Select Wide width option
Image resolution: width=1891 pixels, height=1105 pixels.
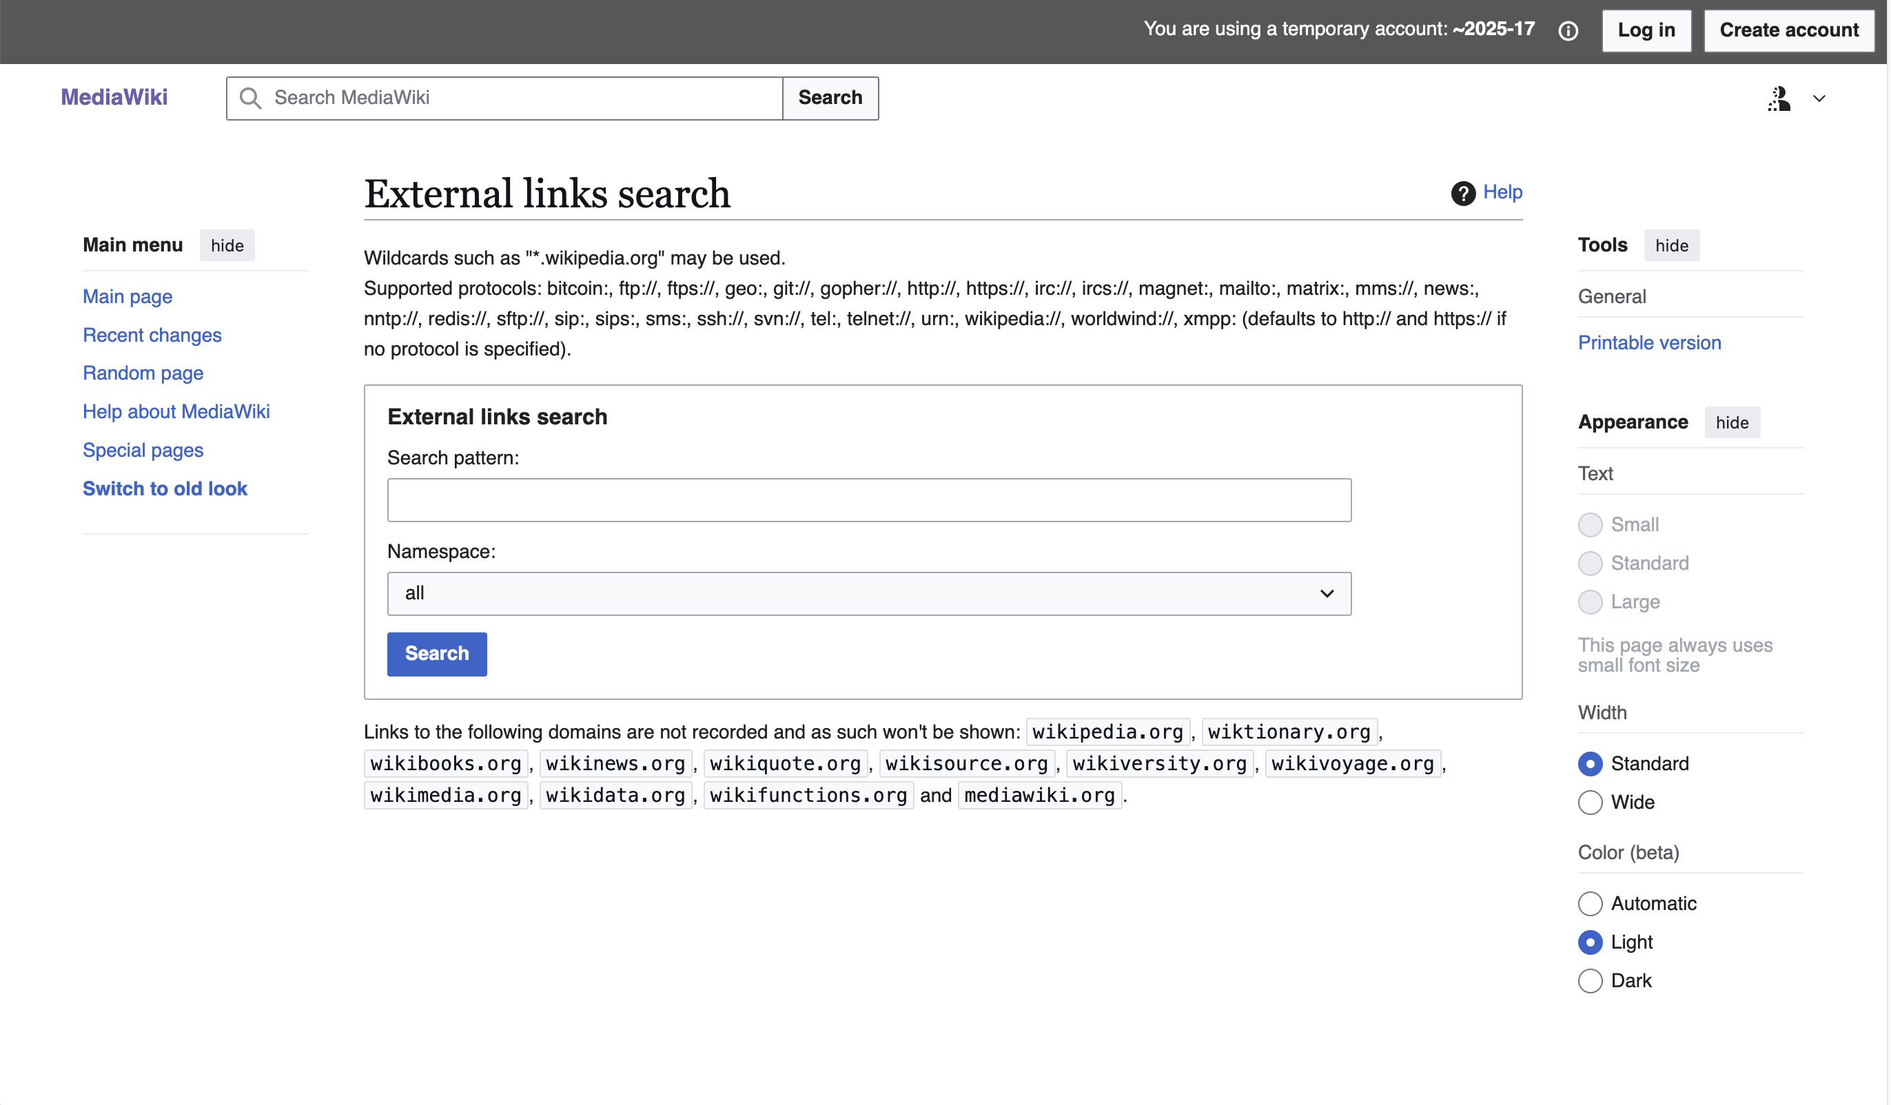(1589, 802)
